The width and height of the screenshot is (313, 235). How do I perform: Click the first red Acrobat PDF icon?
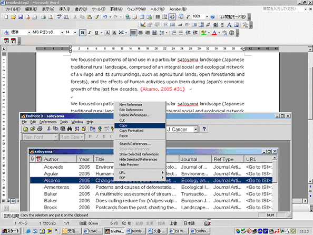pyautogui.click(x=6, y=41)
